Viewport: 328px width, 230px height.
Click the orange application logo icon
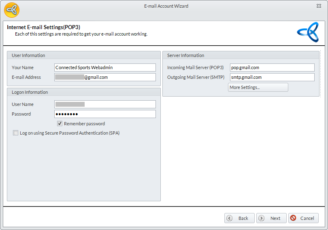pos(12,10)
